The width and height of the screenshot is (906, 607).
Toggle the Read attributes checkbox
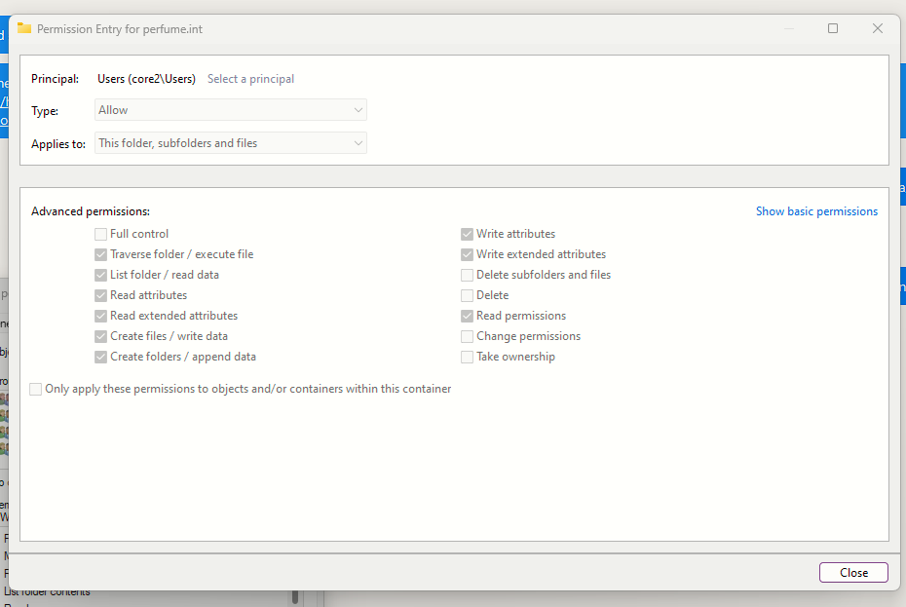point(101,295)
